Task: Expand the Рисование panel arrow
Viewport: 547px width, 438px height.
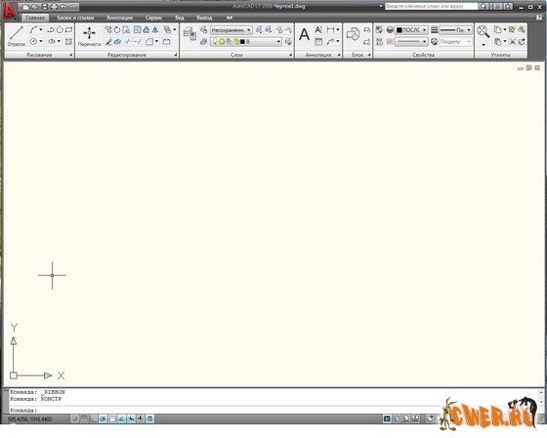Action: 70,55
